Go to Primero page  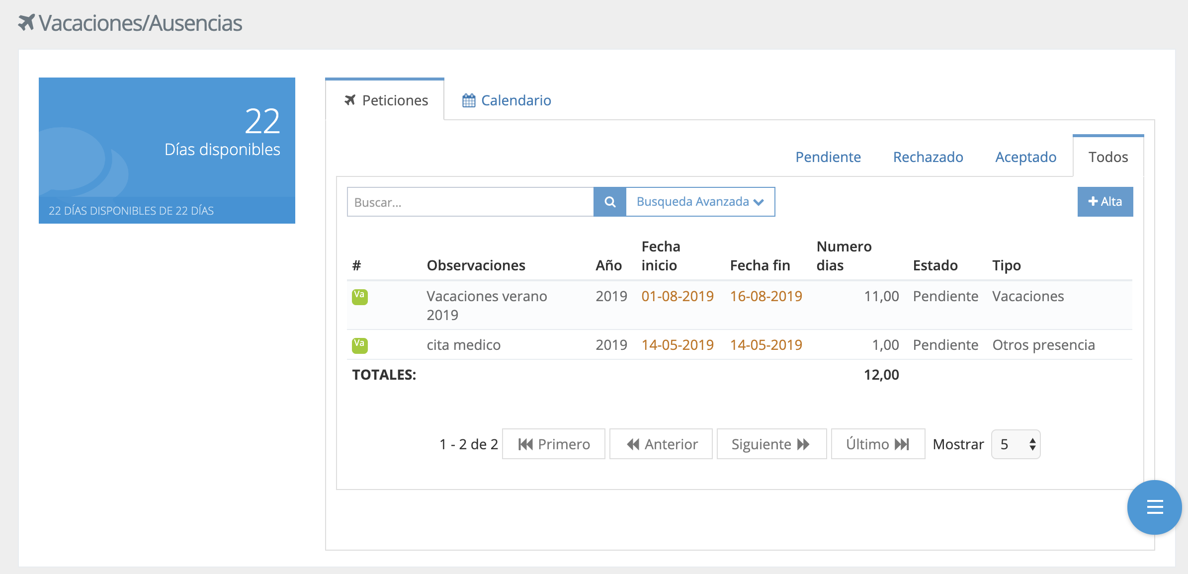(554, 444)
